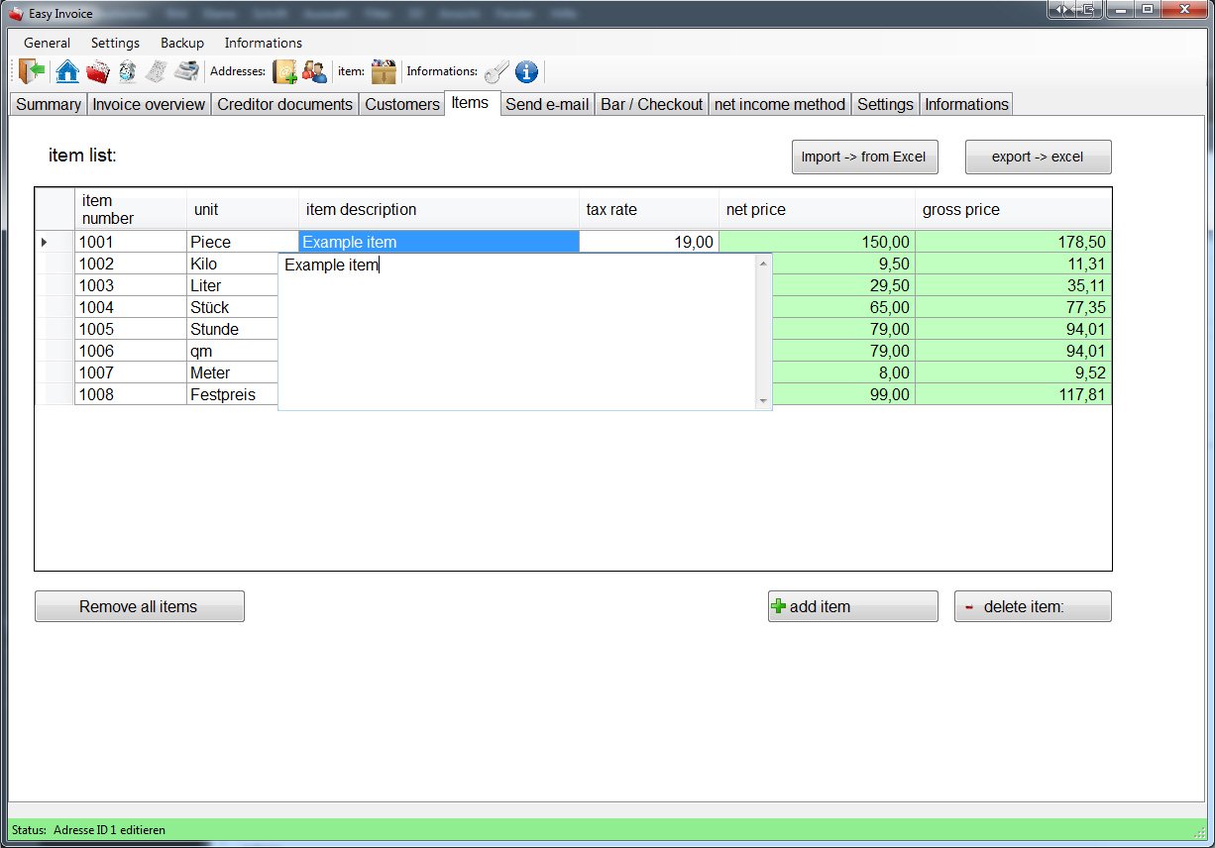This screenshot has width=1215, height=848.
Task: Click the red folder icon
Action: (97, 71)
